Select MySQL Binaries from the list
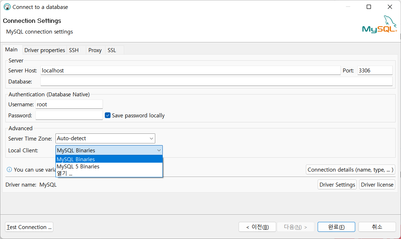 click(x=109, y=159)
